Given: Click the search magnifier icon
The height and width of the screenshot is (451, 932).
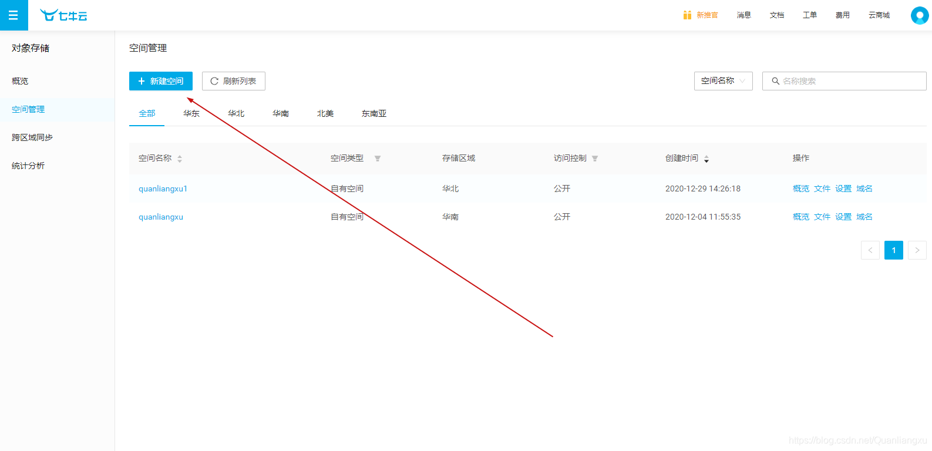Looking at the screenshot, I should point(775,81).
